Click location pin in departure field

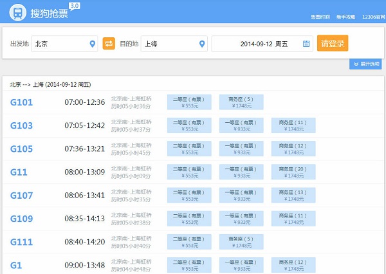click(x=92, y=44)
